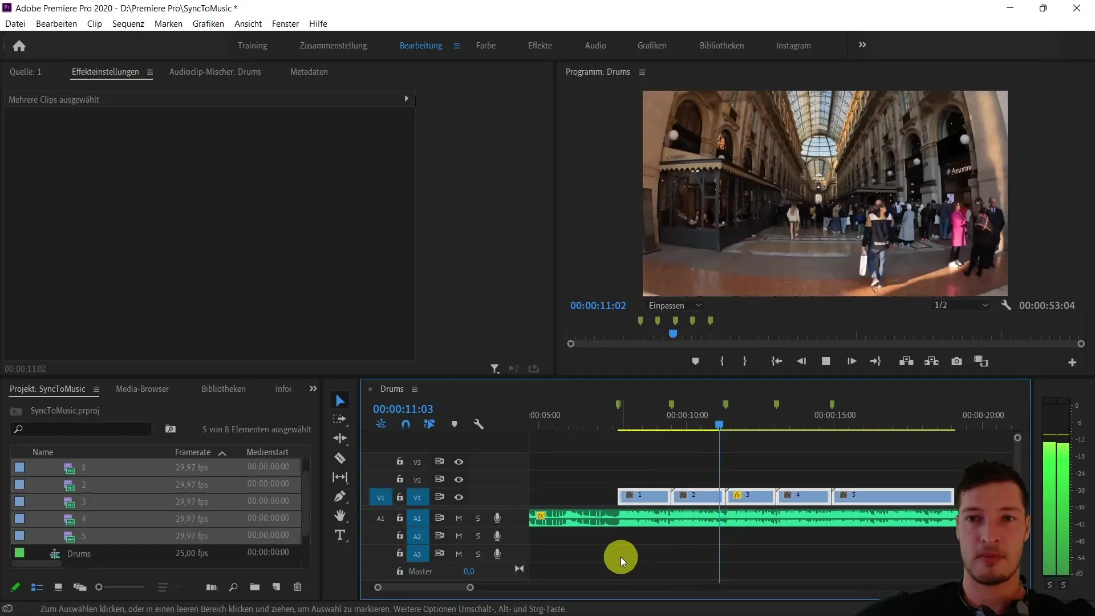Viewport: 1095px width, 616px height.
Task: Stop playback in Program monitor
Action: pos(826,362)
